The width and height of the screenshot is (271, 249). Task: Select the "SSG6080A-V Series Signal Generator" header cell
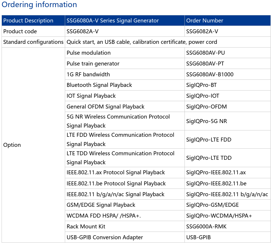click(x=113, y=21)
